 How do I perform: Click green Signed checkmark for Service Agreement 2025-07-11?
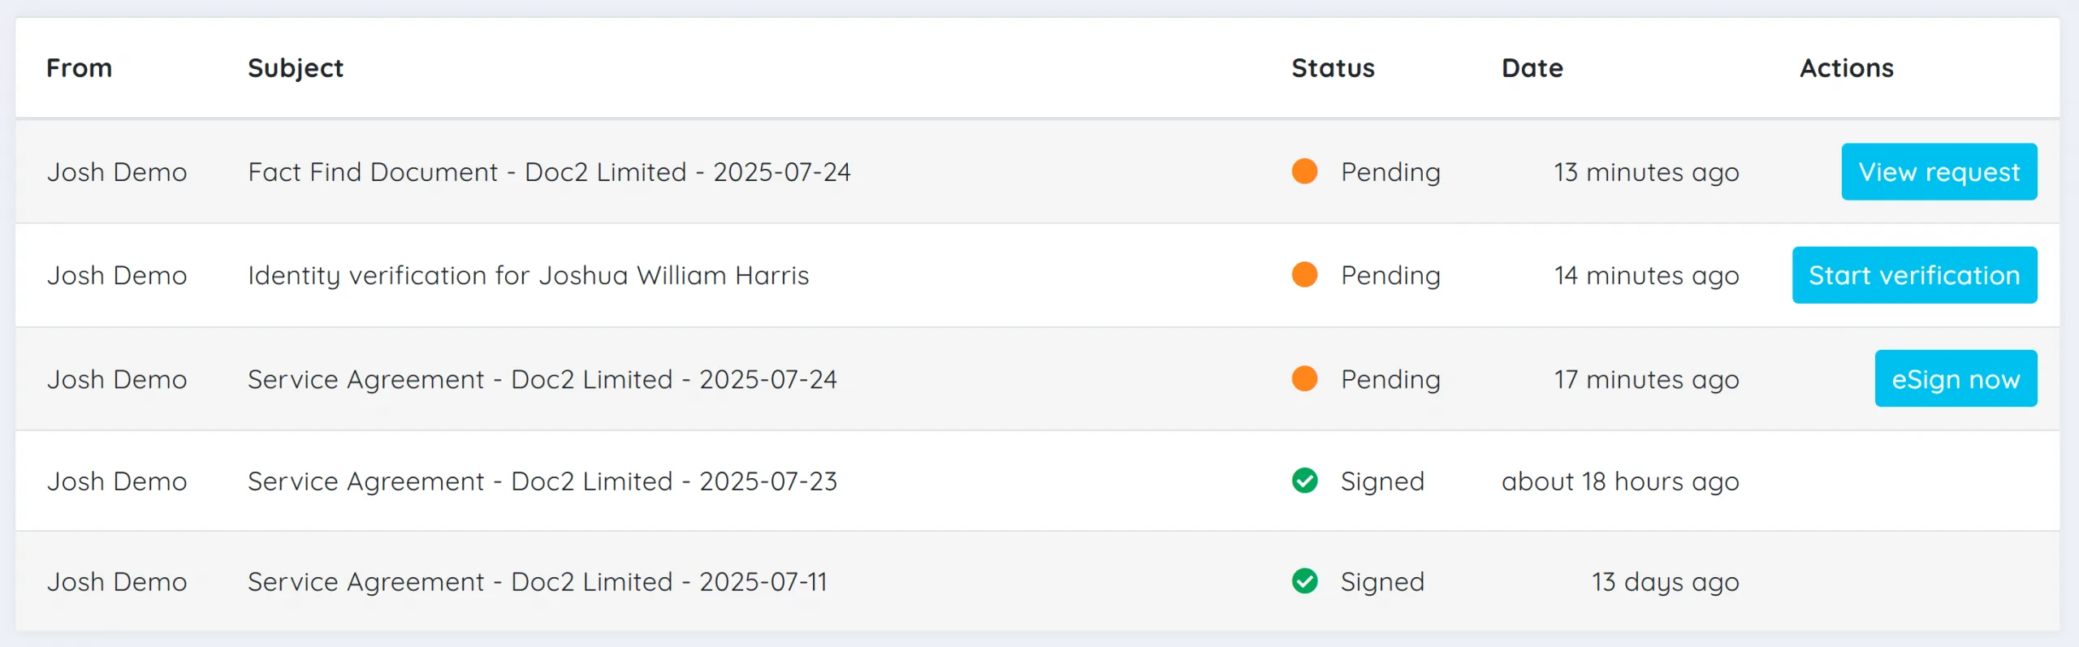coord(1304,581)
